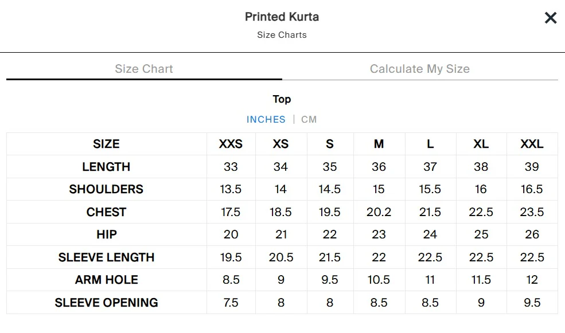Click the M size column header
This screenshot has height=333, width=565.
(x=379, y=144)
